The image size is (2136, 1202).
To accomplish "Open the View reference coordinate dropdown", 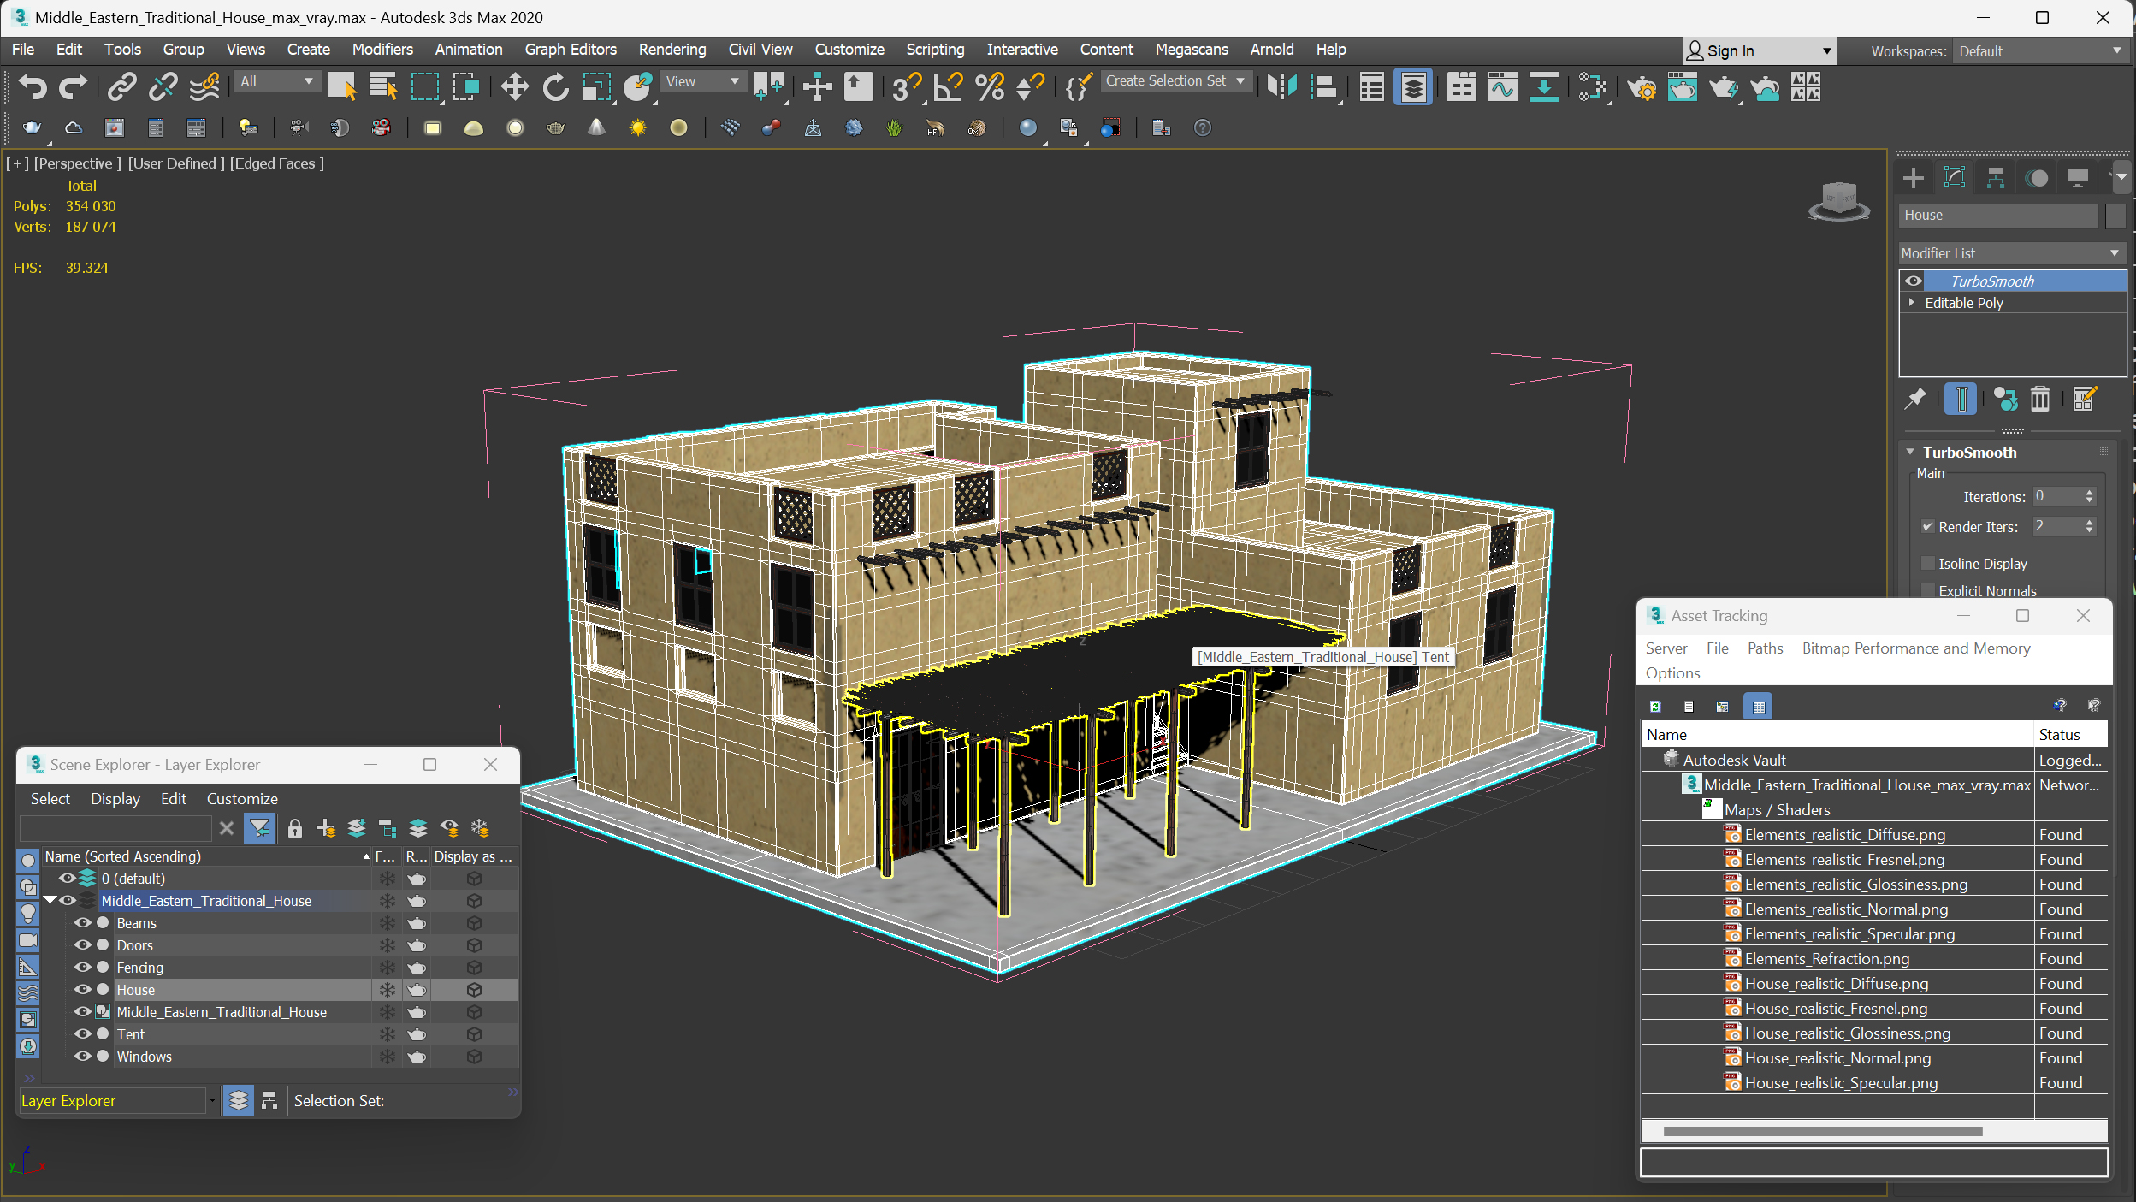I will pos(702,81).
